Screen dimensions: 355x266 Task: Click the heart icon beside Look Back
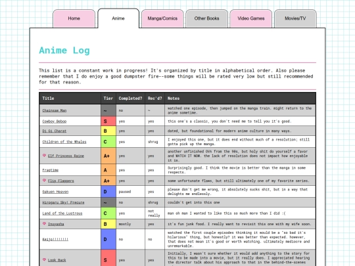coord(45,259)
